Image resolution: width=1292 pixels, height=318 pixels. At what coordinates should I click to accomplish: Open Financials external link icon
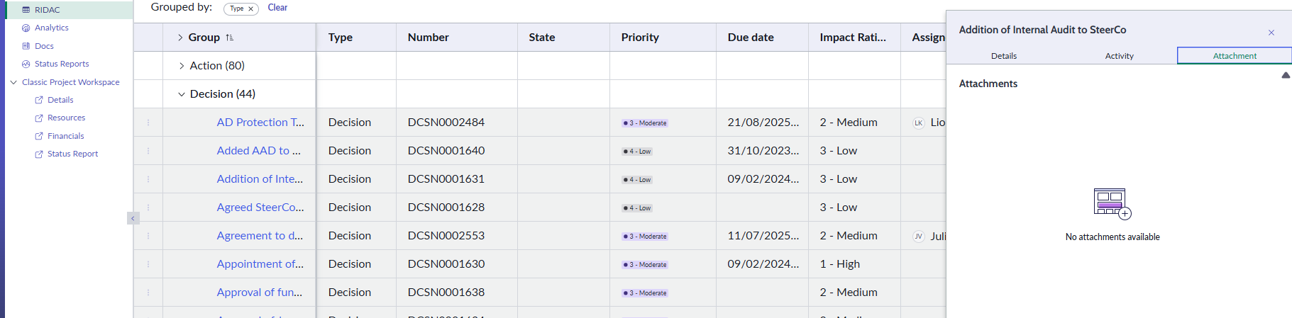pyautogui.click(x=39, y=136)
